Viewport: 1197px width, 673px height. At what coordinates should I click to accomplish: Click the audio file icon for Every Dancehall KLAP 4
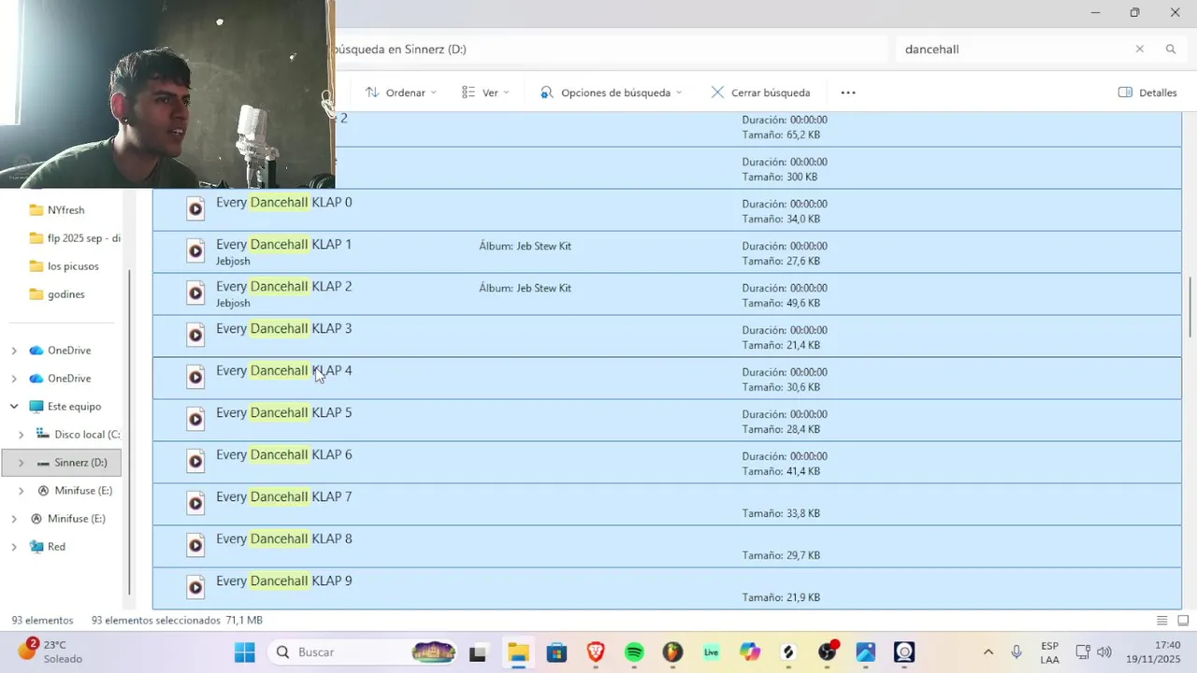click(195, 377)
